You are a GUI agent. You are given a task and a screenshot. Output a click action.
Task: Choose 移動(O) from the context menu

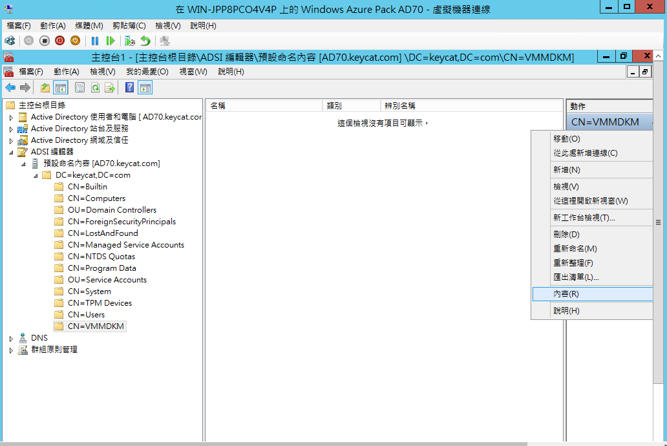[592, 139]
